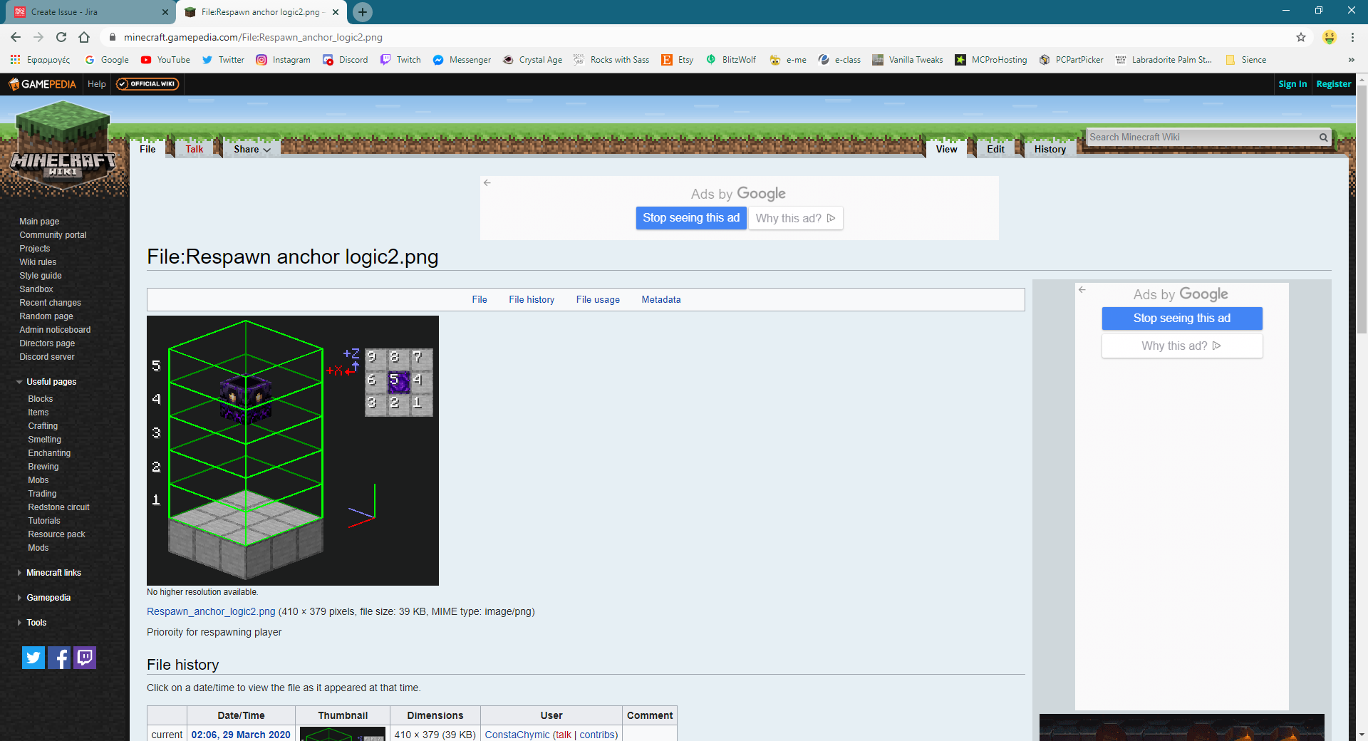Click Why this ad? in top banner
The height and width of the screenshot is (741, 1368).
pos(796,218)
